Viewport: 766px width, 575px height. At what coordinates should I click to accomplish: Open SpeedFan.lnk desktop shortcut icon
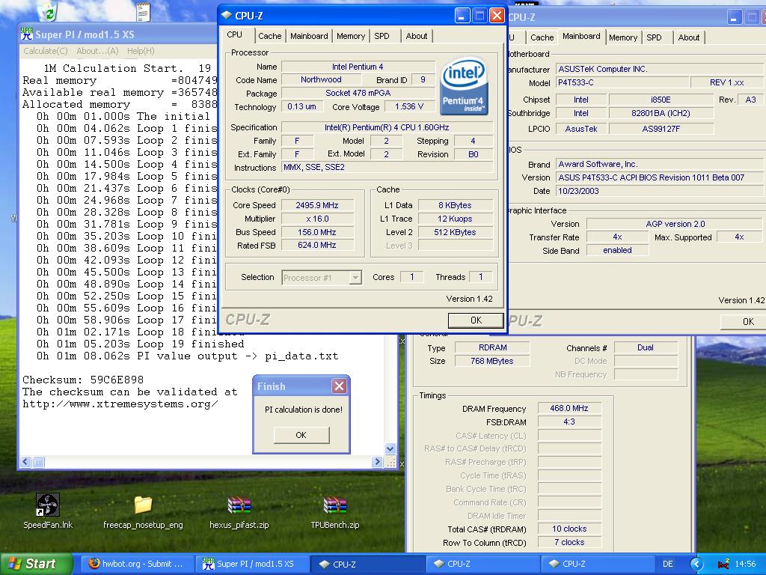coord(47,505)
